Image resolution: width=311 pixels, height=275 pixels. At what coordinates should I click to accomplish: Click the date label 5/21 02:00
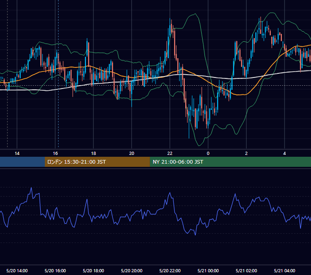click(x=247, y=270)
